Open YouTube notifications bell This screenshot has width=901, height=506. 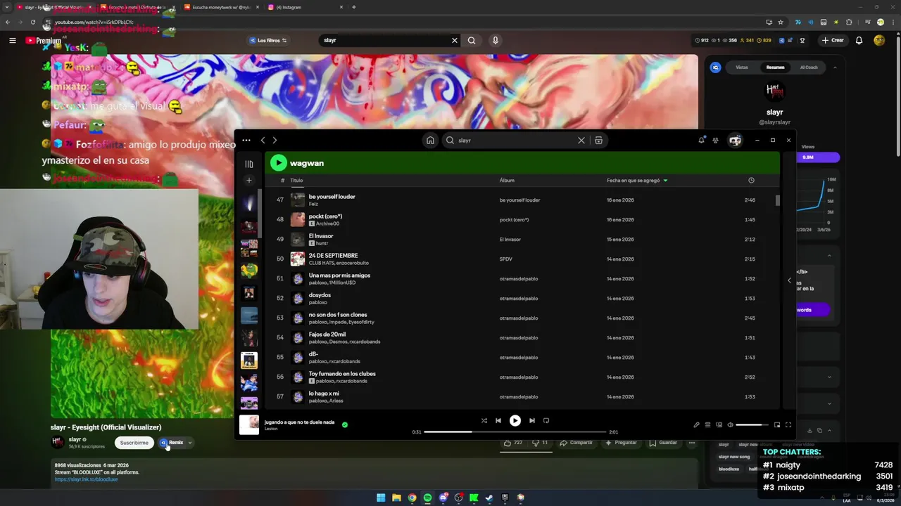859,40
